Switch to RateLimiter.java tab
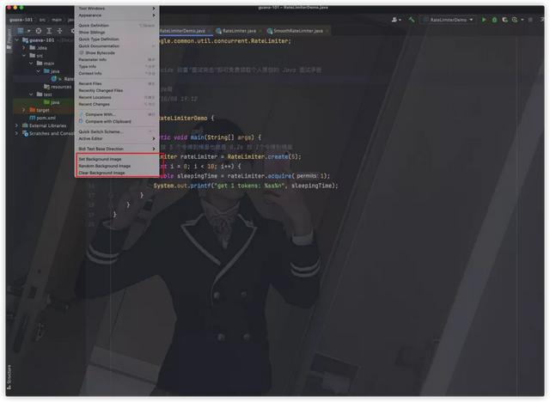Viewport: 550px width, 402px height. tap(239, 31)
